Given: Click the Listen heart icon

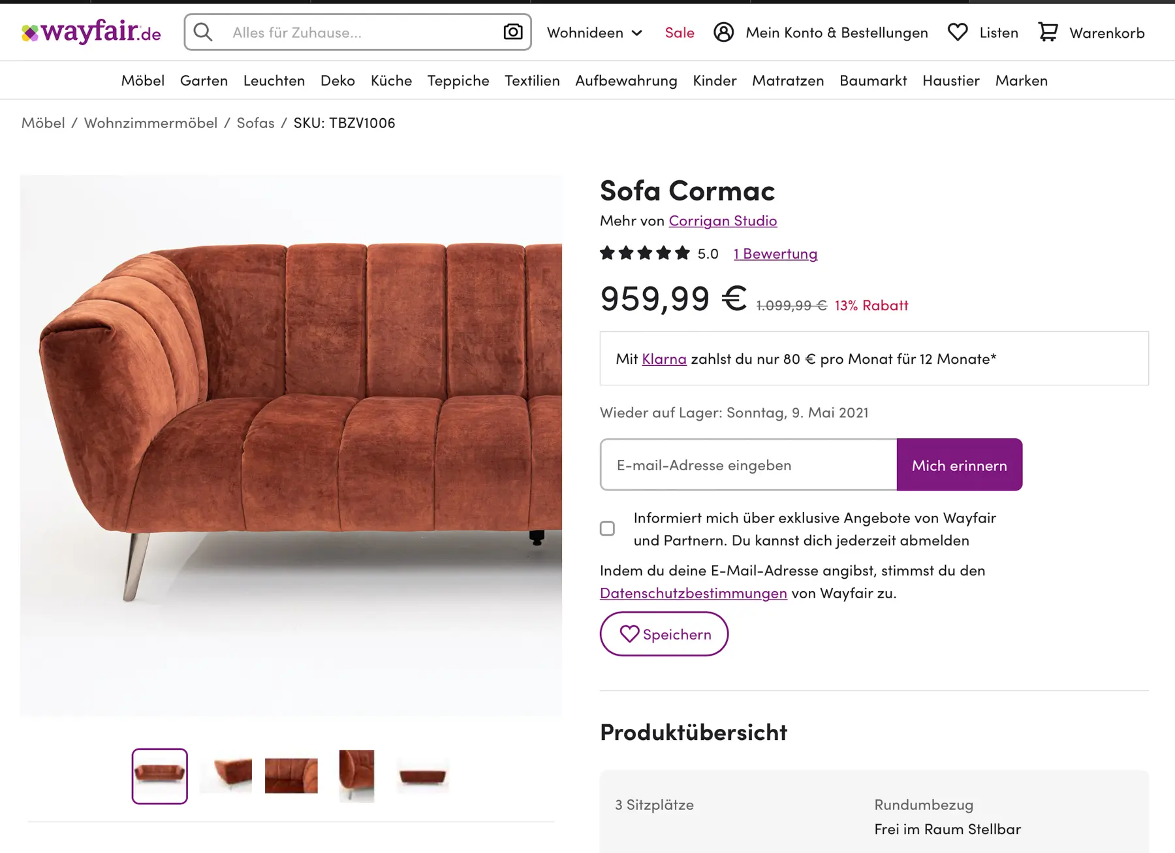Looking at the screenshot, I should (x=957, y=32).
